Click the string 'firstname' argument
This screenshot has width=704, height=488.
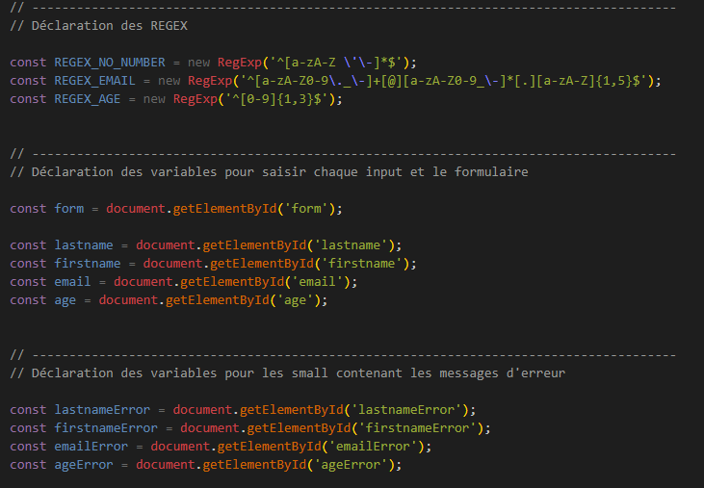[362, 264]
